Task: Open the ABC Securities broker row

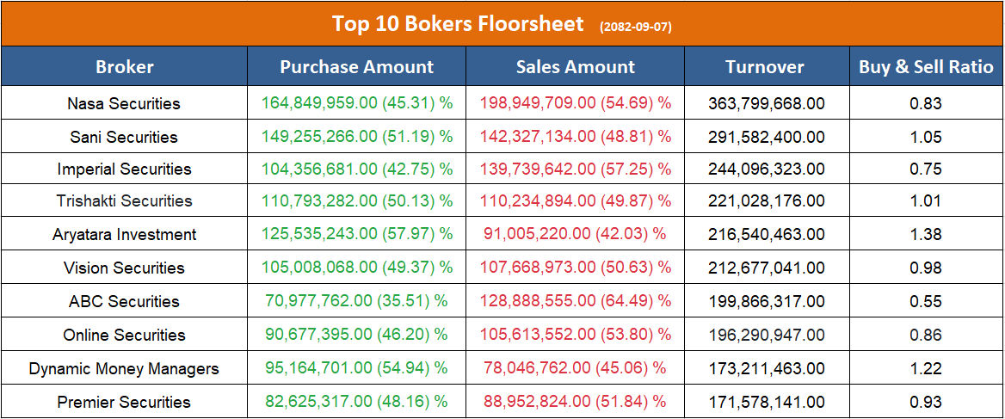Action: click(x=124, y=302)
